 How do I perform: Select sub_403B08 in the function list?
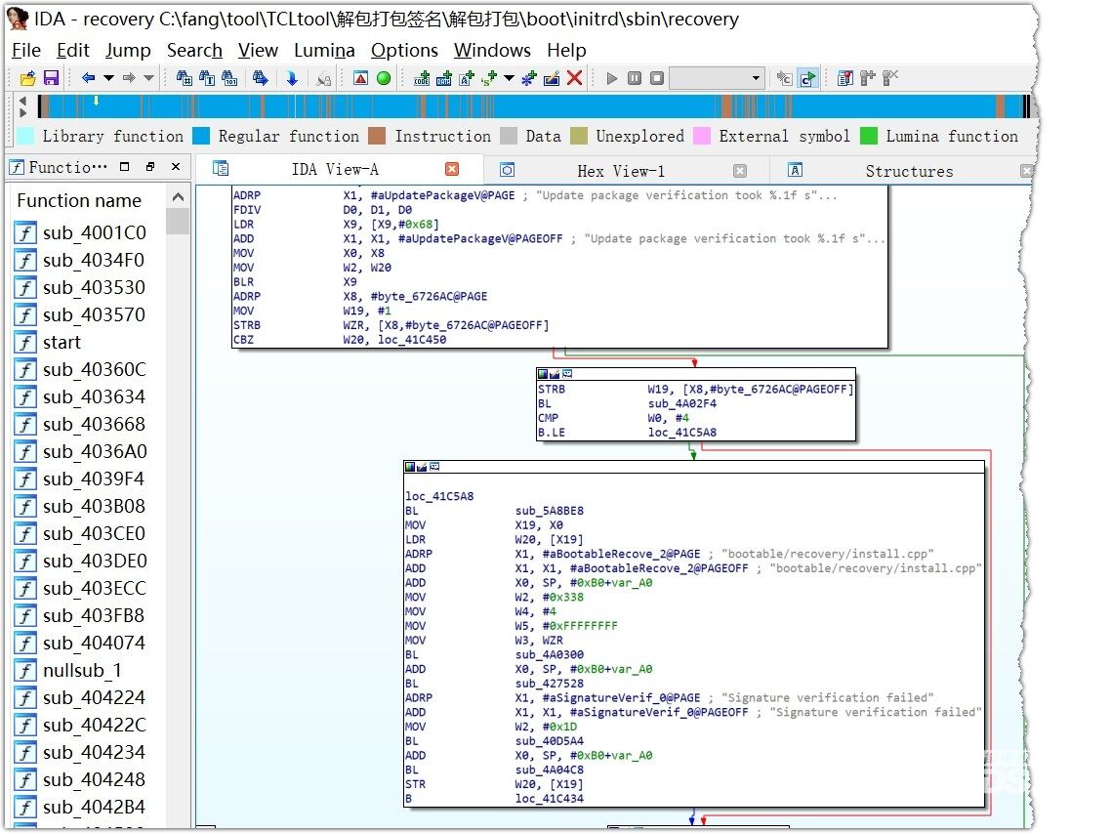(x=94, y=506)
